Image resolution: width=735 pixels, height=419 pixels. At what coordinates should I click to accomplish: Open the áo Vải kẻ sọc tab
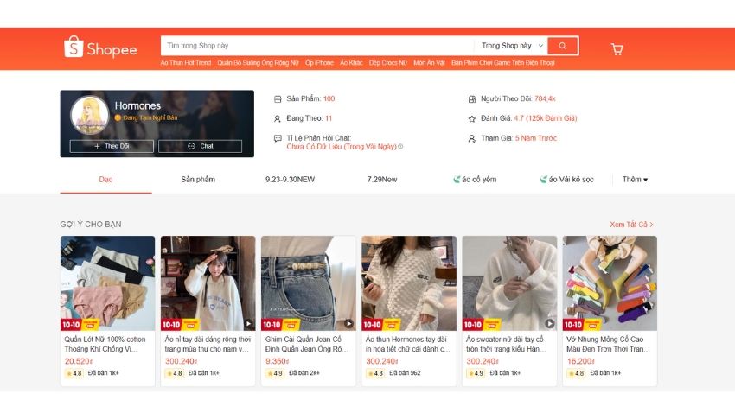coord(566,180)
